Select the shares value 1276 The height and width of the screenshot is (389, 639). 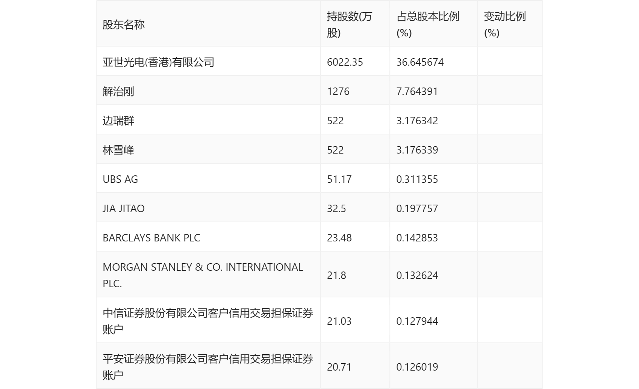click(338, 91)
